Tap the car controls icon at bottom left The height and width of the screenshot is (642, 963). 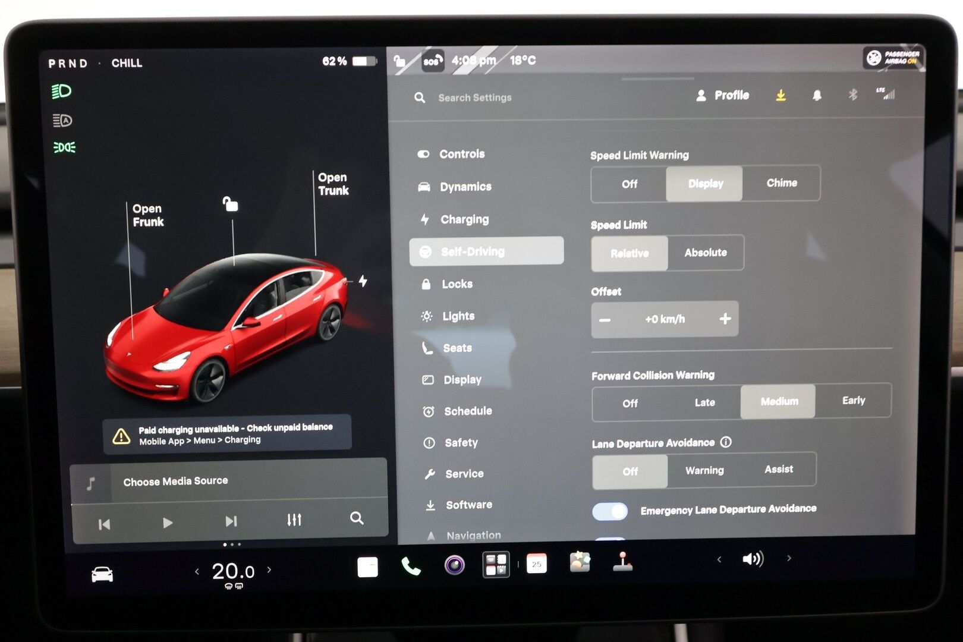coord(102,574)
